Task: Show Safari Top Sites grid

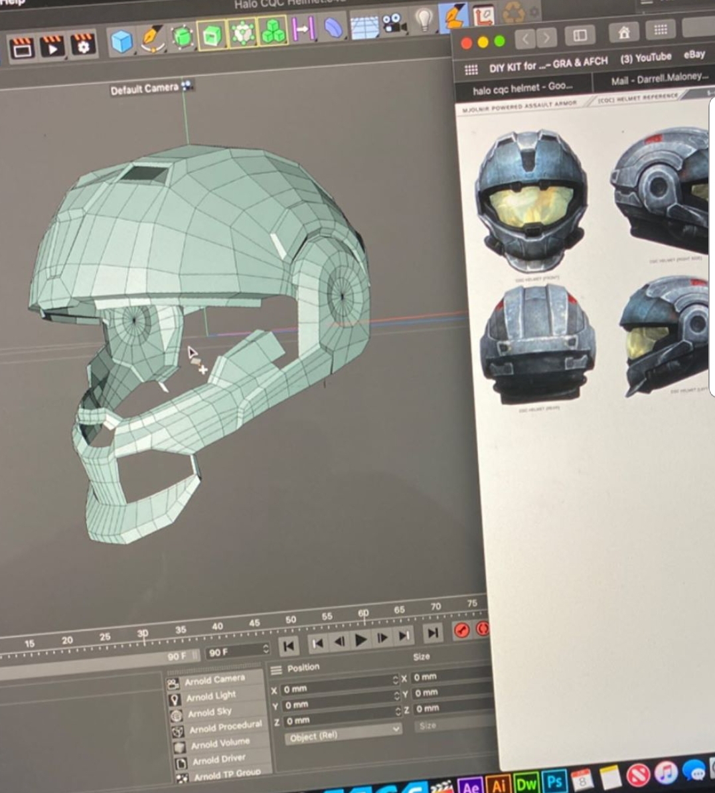Action: pyautogui.click(x=661, y=30)
